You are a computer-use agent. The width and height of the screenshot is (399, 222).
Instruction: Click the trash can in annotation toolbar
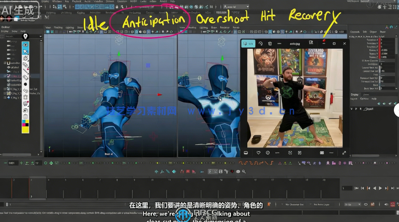25,97
